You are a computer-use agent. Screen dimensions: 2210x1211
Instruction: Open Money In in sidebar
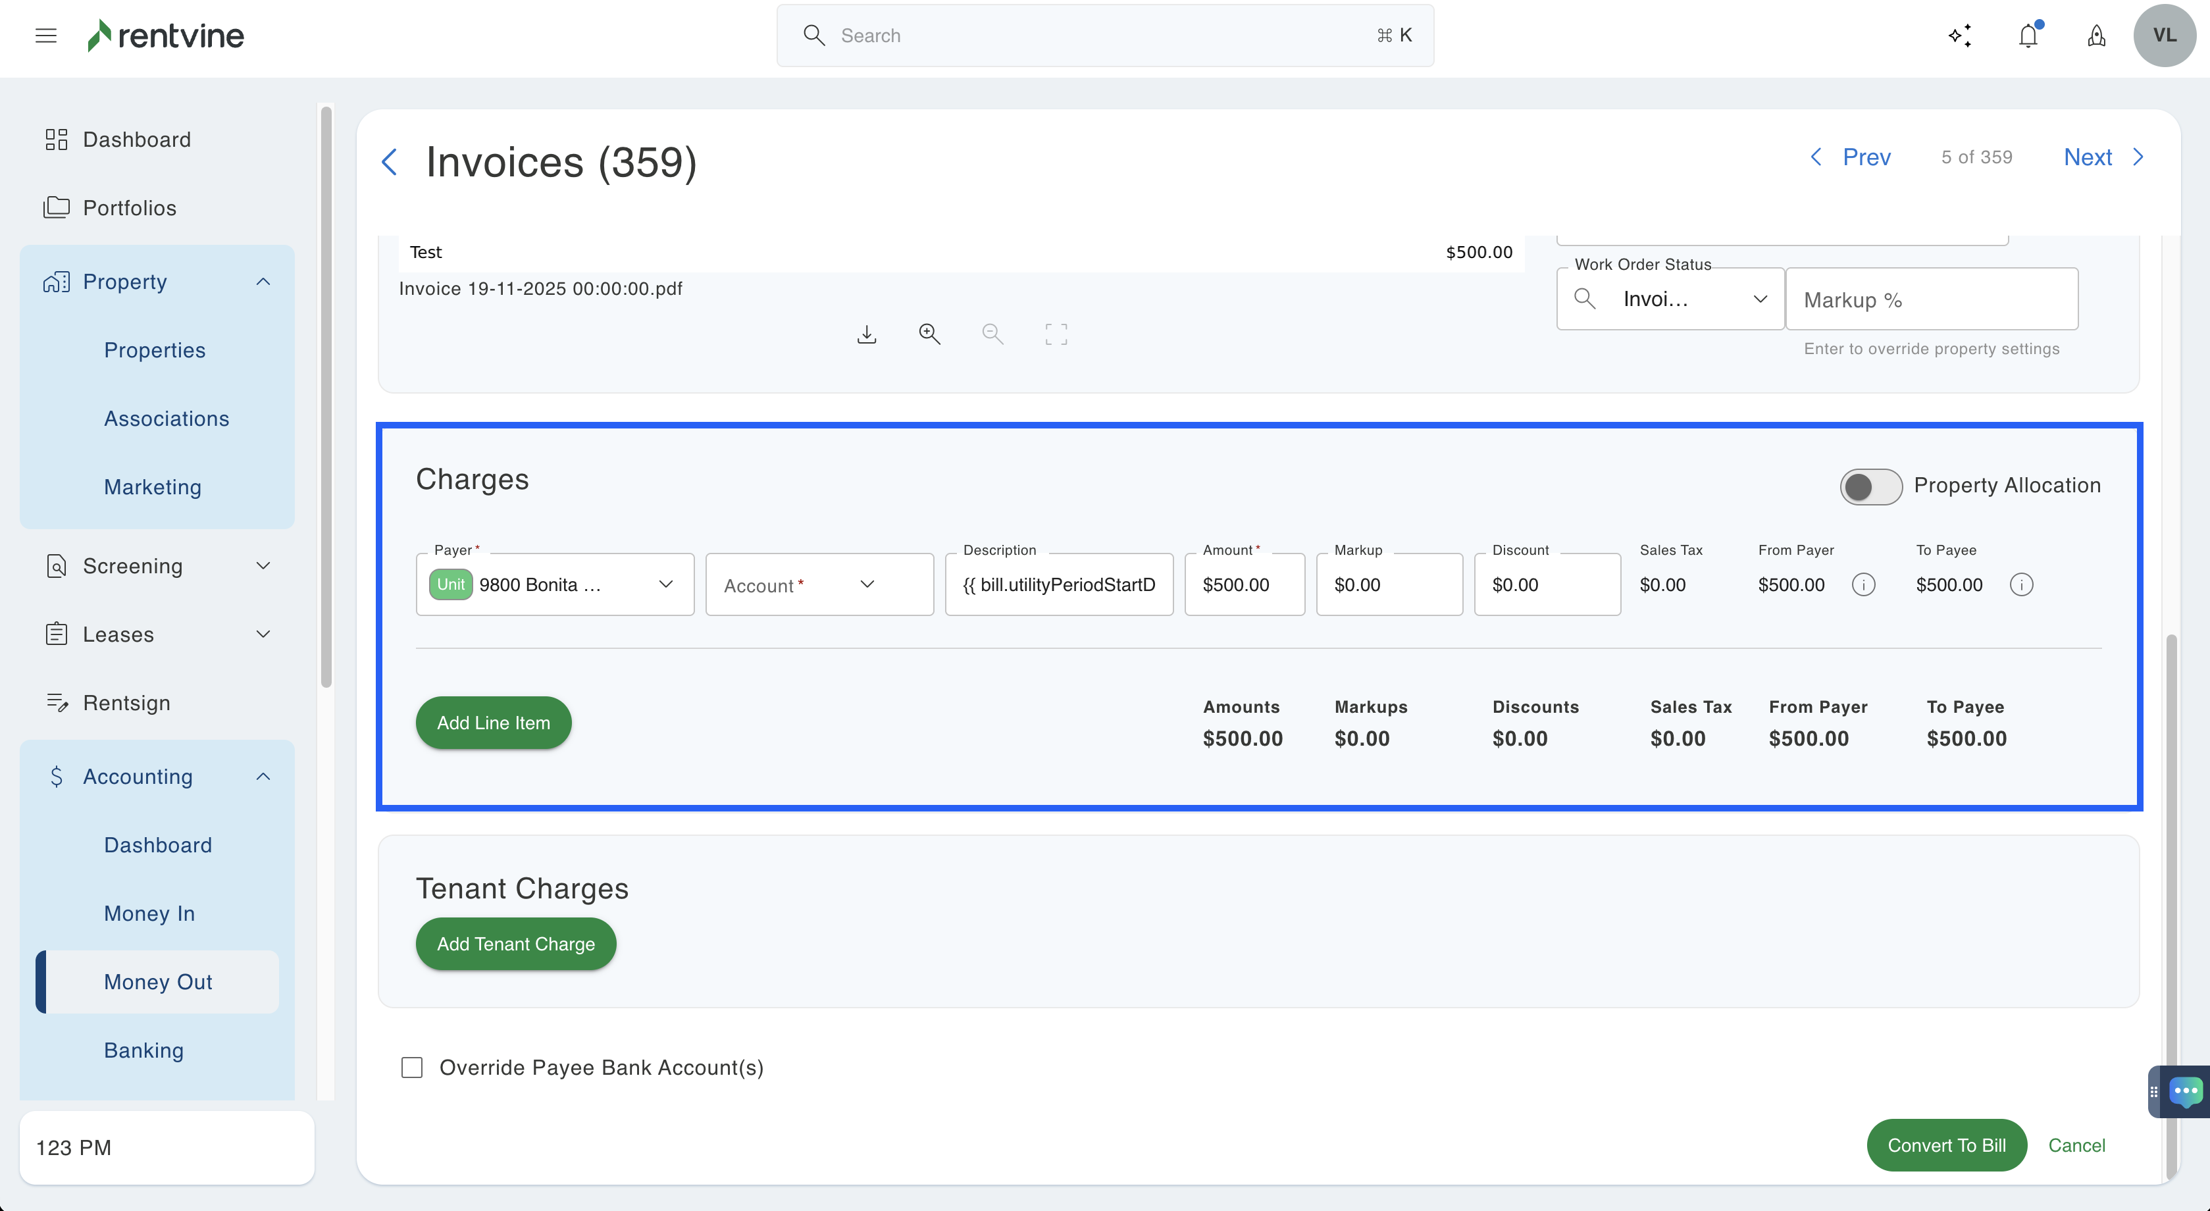[149, 914]
